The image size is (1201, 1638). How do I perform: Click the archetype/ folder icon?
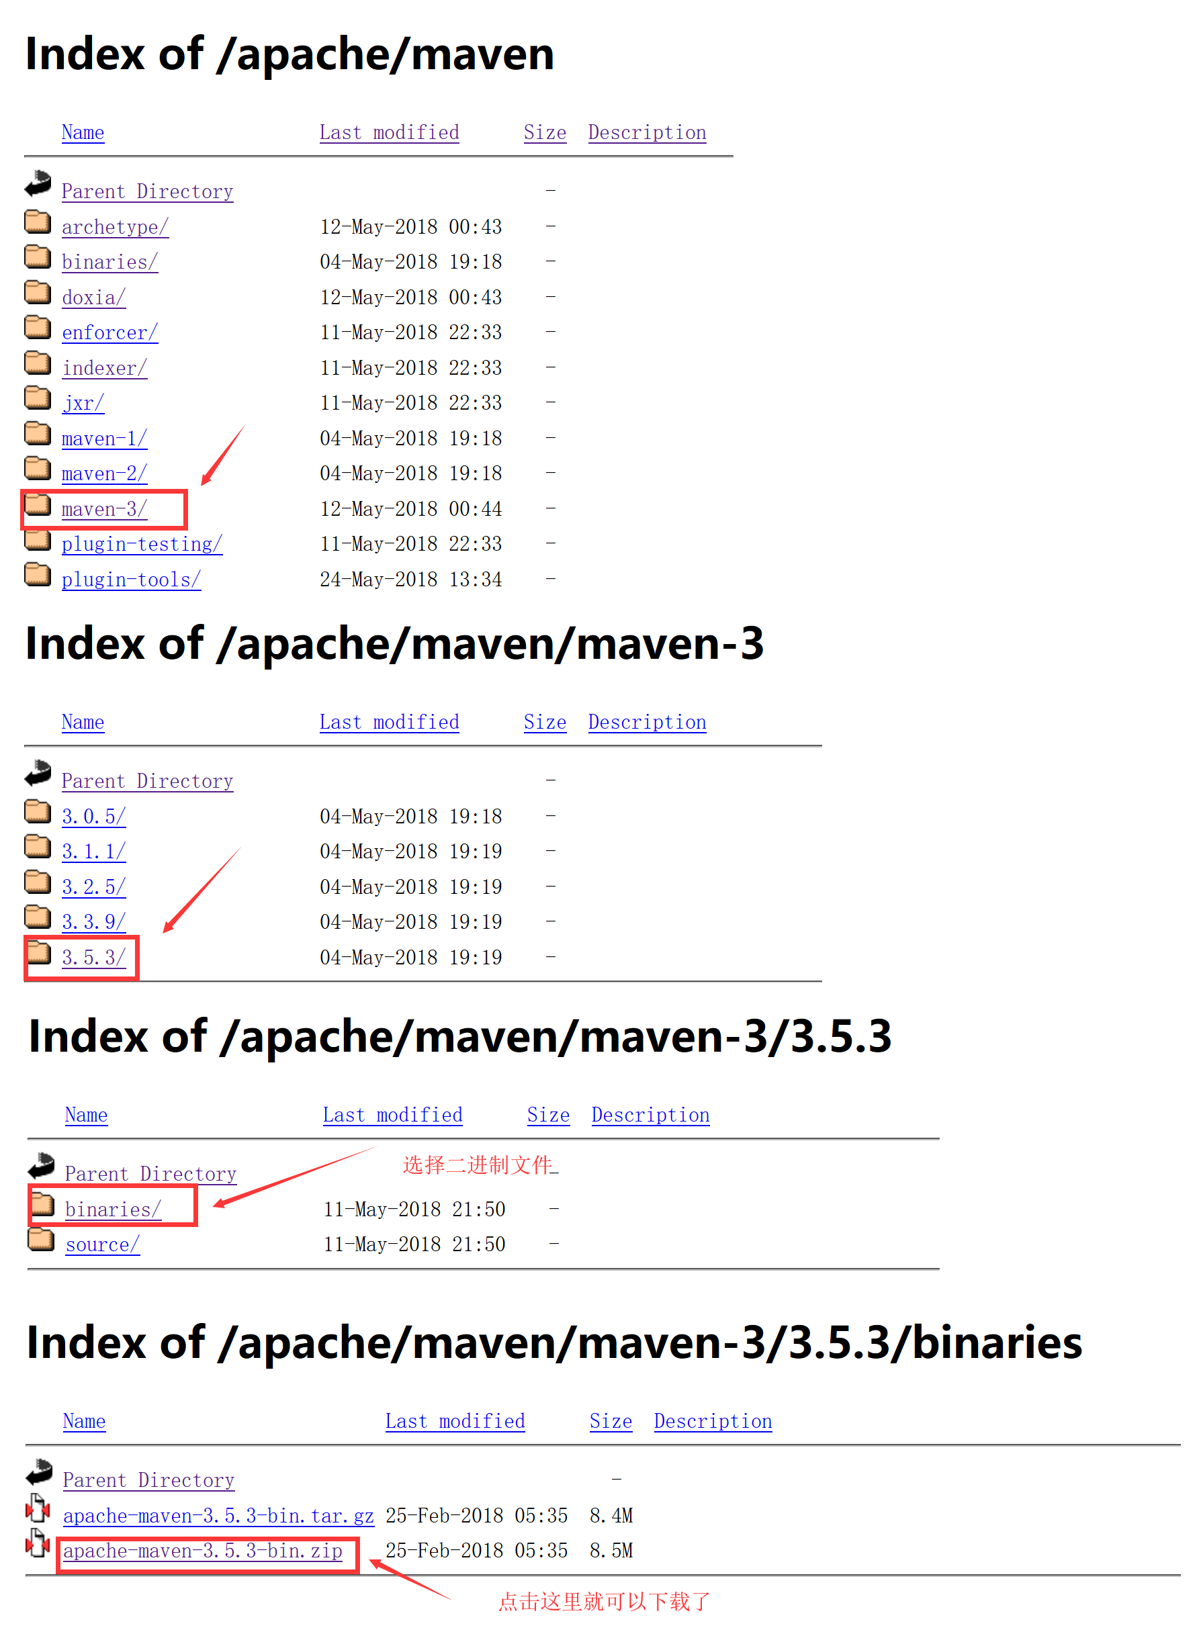pyautogui.click(x=37, y=222)
